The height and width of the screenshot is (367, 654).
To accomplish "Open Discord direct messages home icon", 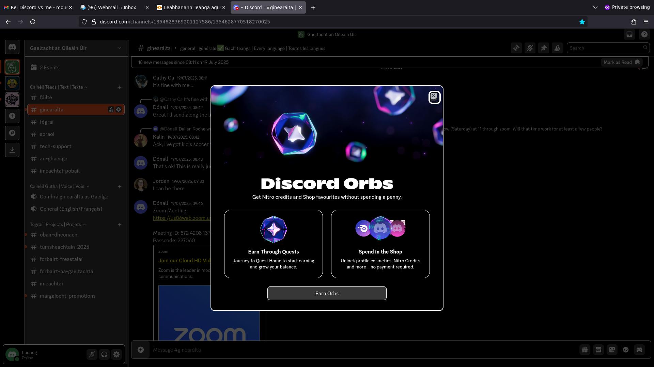I will coord(12,47).
